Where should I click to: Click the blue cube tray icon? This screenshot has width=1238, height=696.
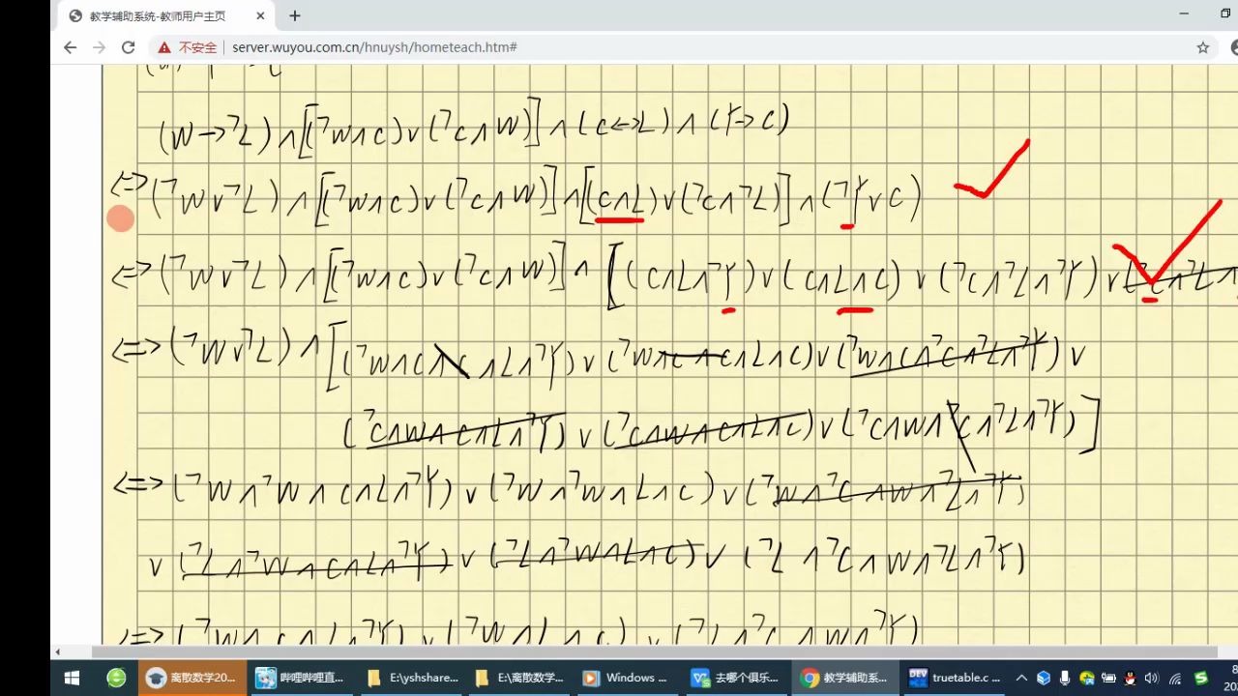click(1044, 679)
